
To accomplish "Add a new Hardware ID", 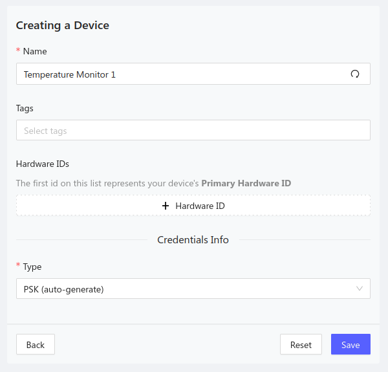I will (x=193, y=206).
